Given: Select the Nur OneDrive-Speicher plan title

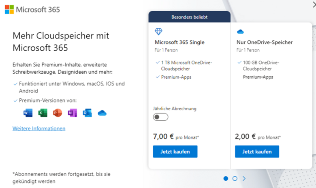Looking at the screenshot, I should pyautogui.click(x=265, y=42).
